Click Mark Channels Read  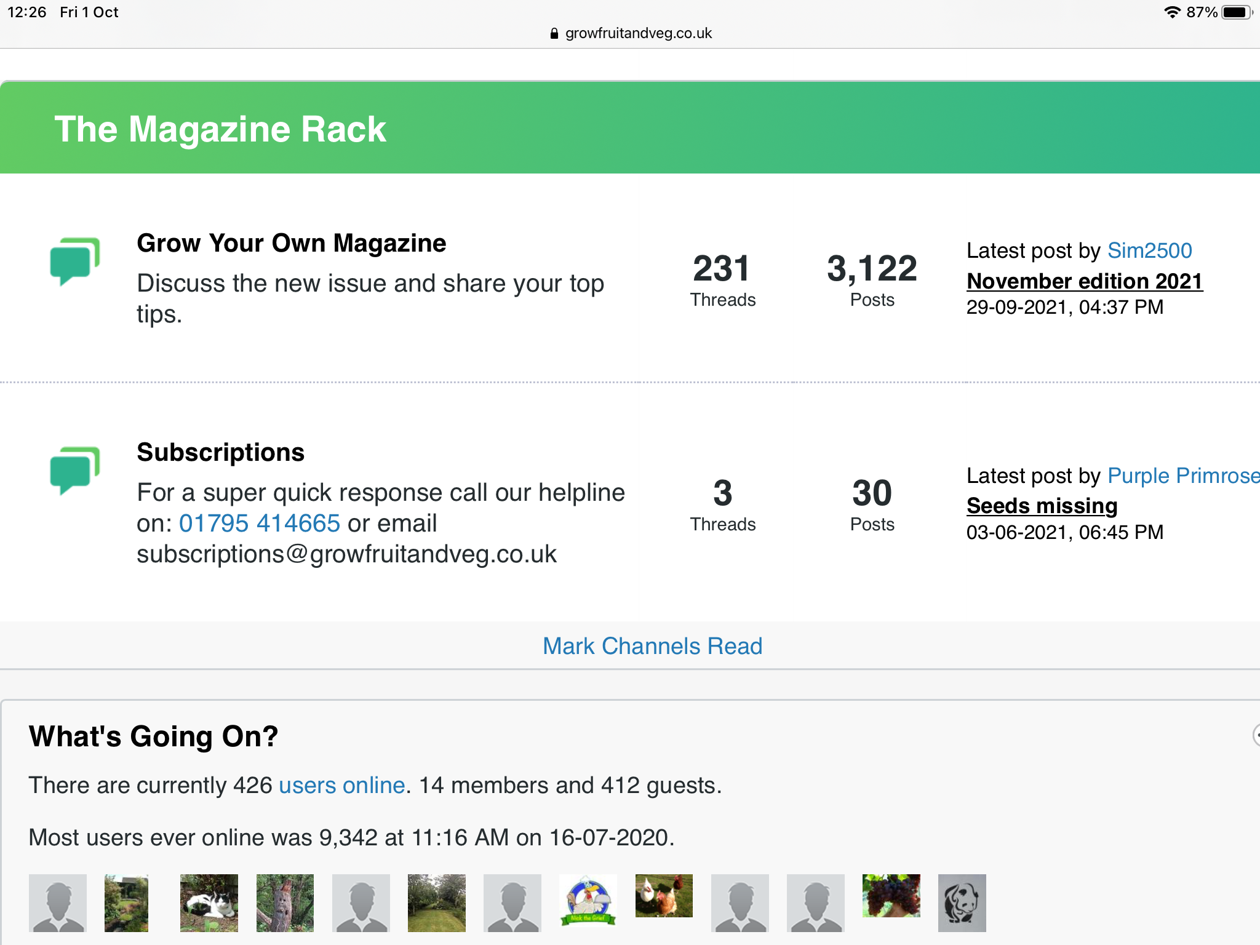(x=653, y=646)
